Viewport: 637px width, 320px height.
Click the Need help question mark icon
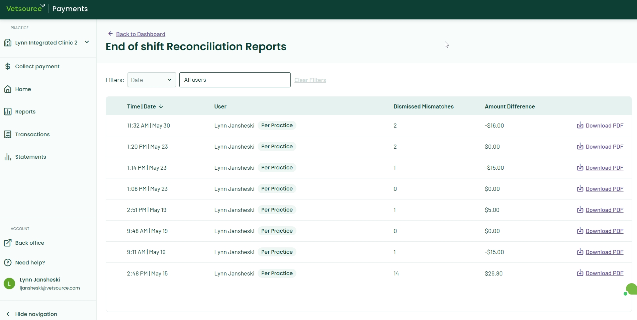pos(8,262)
